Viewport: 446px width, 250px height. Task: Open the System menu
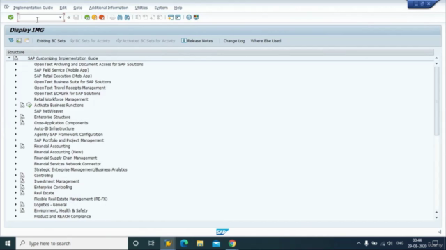tap(161, 8)
